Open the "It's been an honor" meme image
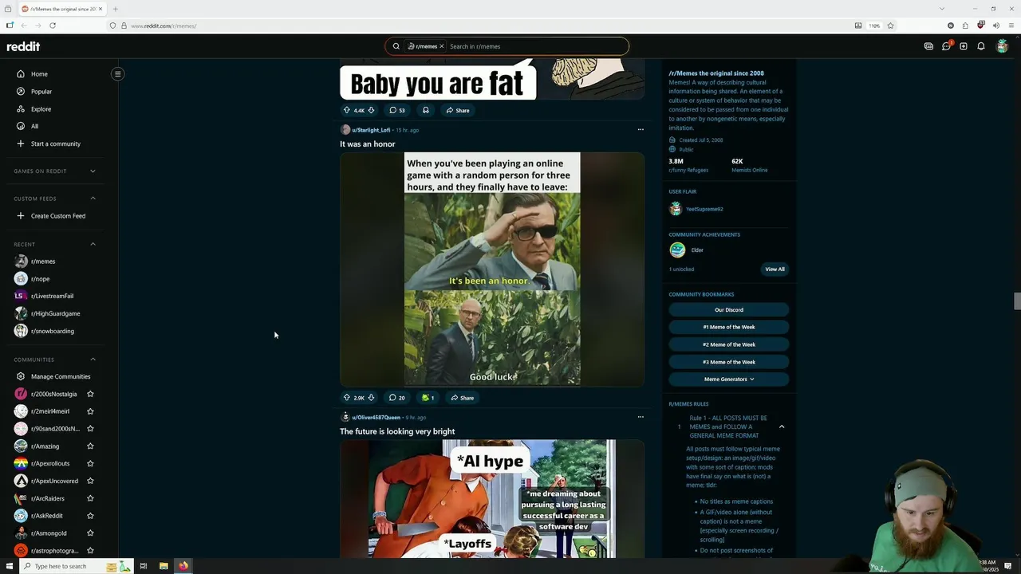 coord(492,269)
